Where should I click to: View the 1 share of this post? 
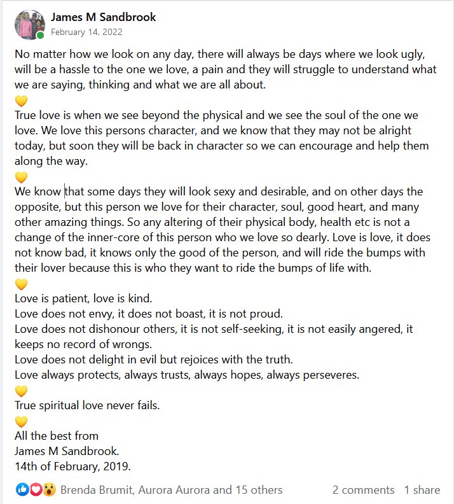click(422, 489)
